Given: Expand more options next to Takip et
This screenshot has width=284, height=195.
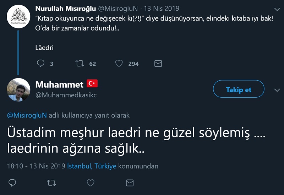Looking at the screenshot, I should (277, 90).
